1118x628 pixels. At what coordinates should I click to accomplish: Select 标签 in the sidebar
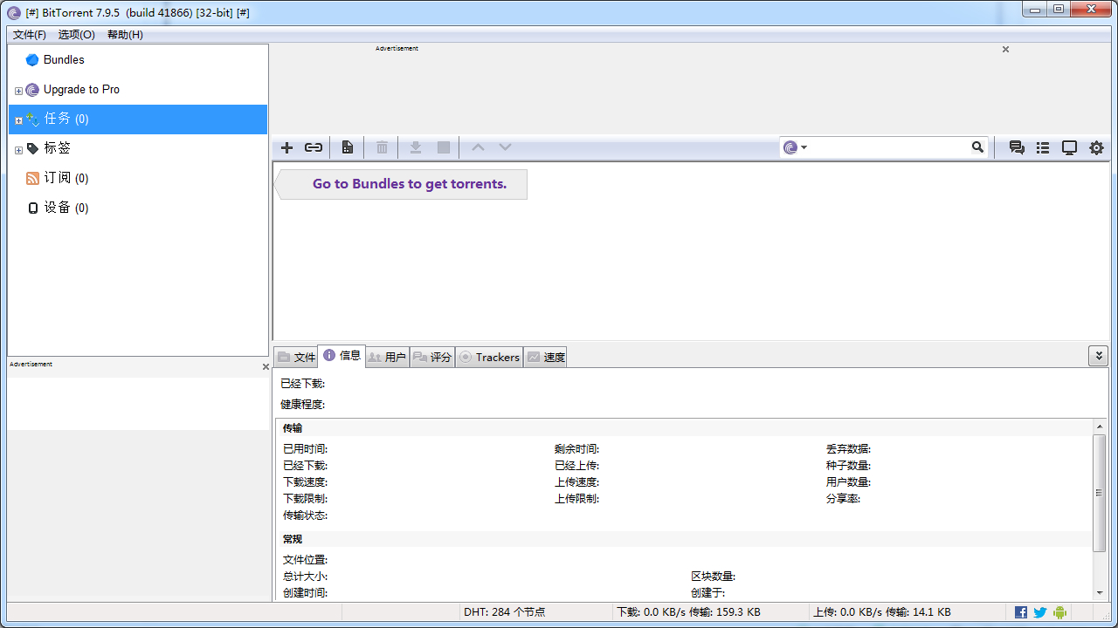point(138,149)
